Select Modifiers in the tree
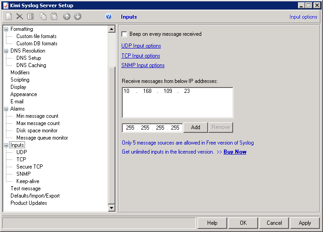 click(x=20, y=72)
